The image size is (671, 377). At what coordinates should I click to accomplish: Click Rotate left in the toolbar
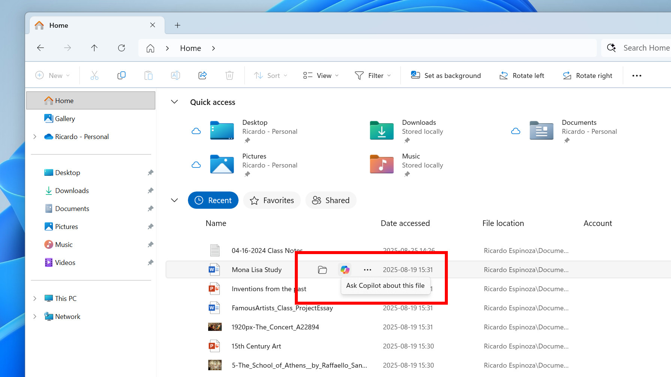click(x=522, y=76)
